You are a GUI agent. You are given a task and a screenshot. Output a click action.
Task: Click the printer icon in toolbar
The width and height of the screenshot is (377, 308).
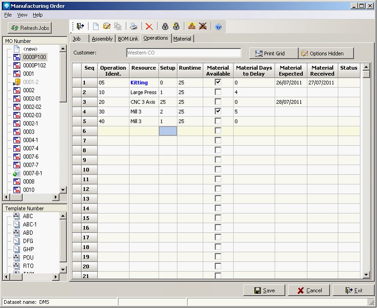[133, 27]
